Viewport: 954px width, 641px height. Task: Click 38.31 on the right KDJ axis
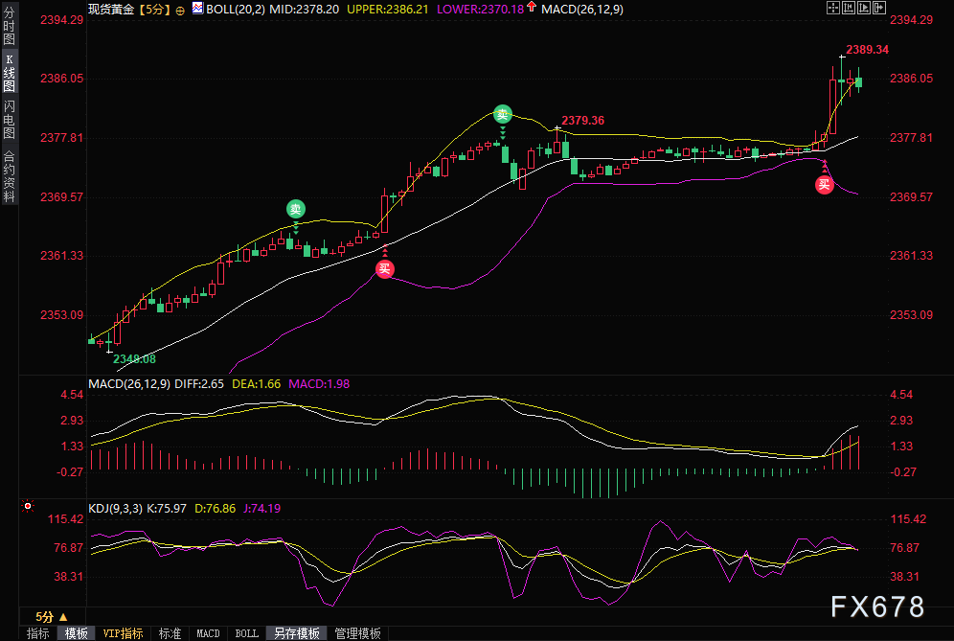(904, 577)
